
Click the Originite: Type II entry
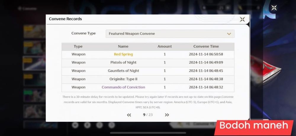123,79
